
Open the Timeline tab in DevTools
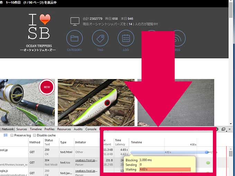36,129
